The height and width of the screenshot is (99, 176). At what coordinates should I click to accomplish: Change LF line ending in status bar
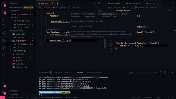163,98
